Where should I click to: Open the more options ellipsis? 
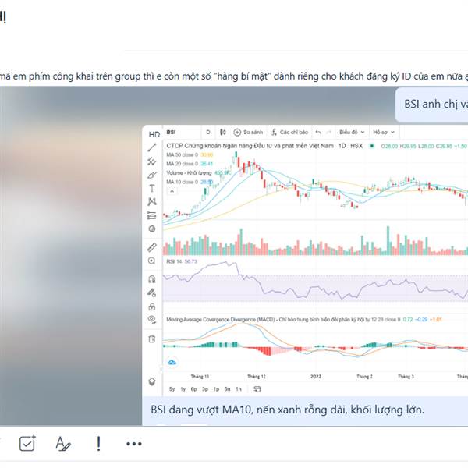[x=134, y=444]
